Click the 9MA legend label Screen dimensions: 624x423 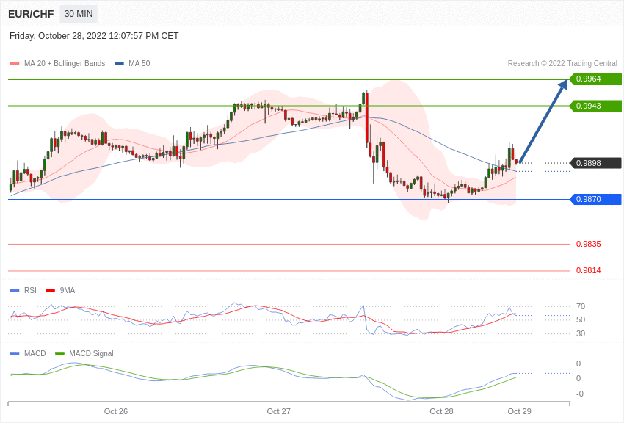tap(68, 291)
